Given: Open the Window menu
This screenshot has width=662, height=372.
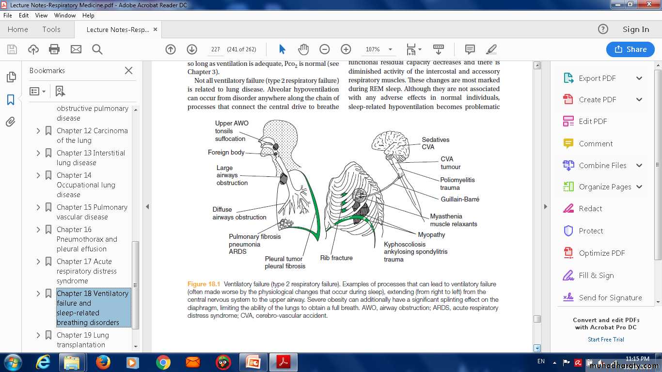Looking at the screenshot, I should point(64,15).
